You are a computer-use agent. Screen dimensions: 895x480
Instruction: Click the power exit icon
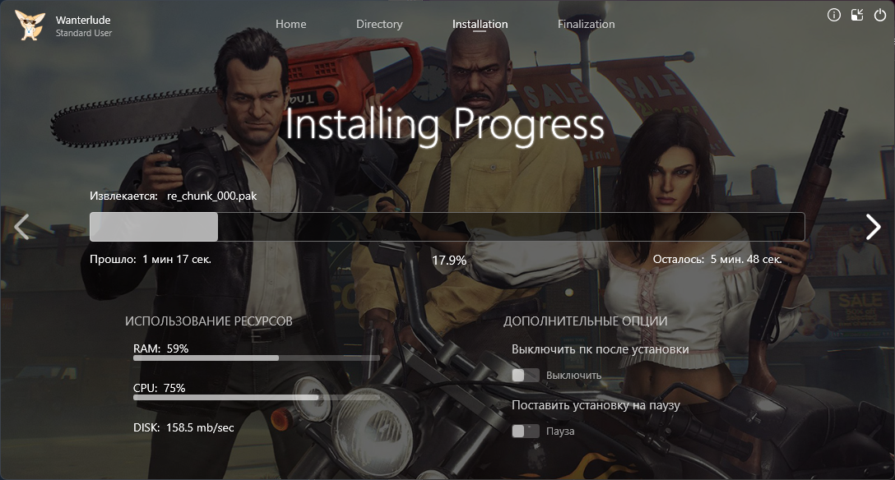(x=880, y=16)
